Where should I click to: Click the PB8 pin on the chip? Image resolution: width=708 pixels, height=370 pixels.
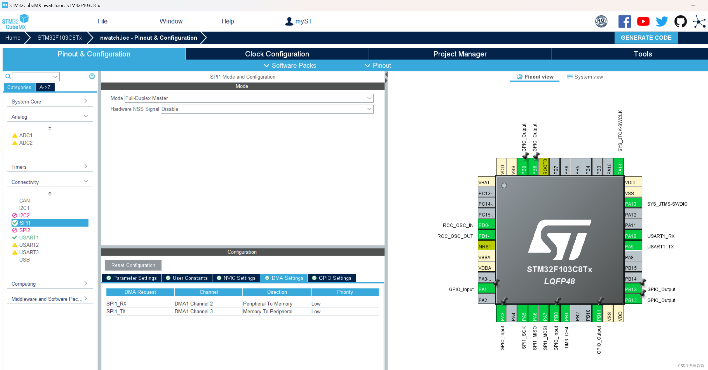click(533, 166)
